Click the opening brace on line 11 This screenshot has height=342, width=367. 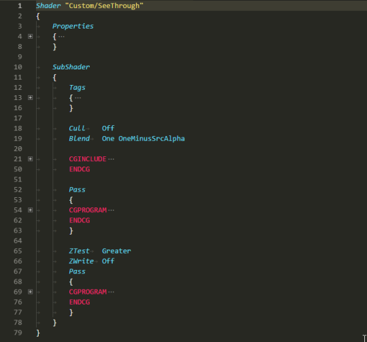[x=54, y=78]
